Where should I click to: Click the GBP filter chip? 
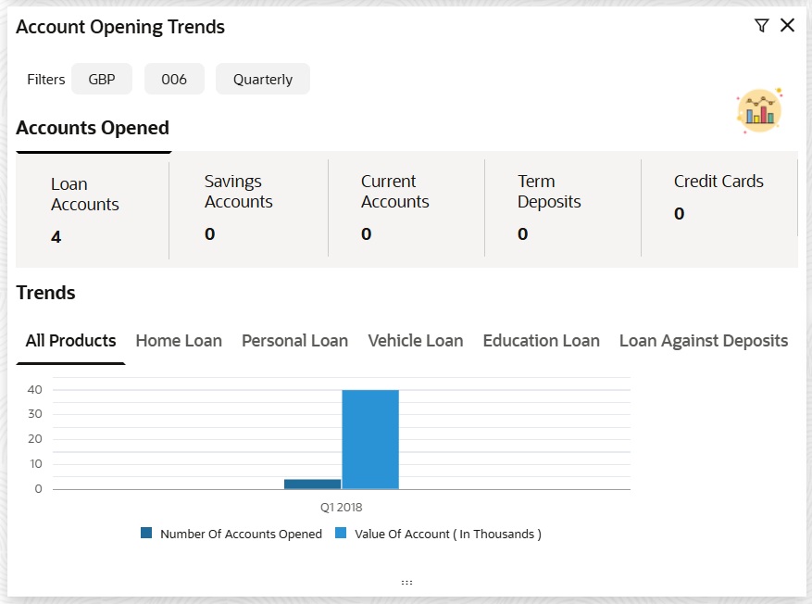[x=102, y=80]
